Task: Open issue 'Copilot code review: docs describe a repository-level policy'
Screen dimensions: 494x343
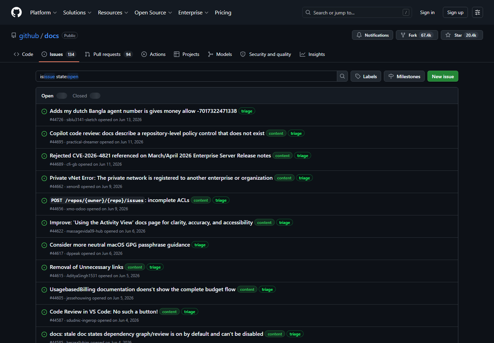Action: tap(157, 133)
